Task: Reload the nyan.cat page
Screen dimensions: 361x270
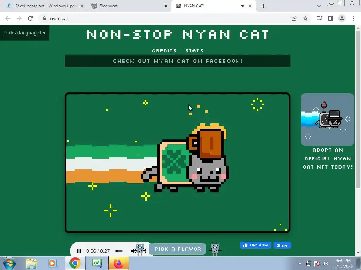Action: pos(30,18)
